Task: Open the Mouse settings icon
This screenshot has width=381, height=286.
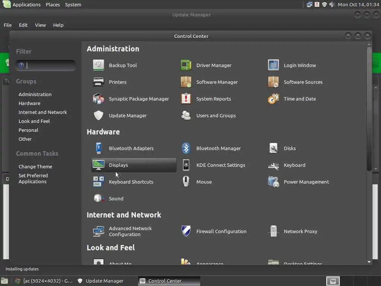Action: coord(186,182)
